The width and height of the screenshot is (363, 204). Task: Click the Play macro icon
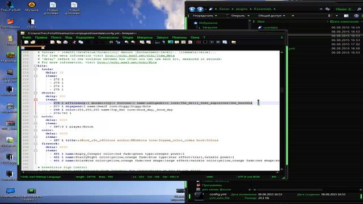(x=212, y=42)
